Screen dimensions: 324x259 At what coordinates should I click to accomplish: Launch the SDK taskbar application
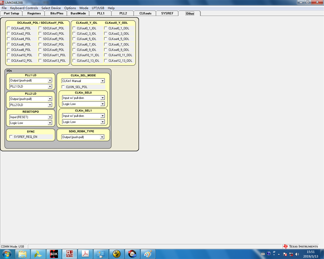tap(54, 254)
